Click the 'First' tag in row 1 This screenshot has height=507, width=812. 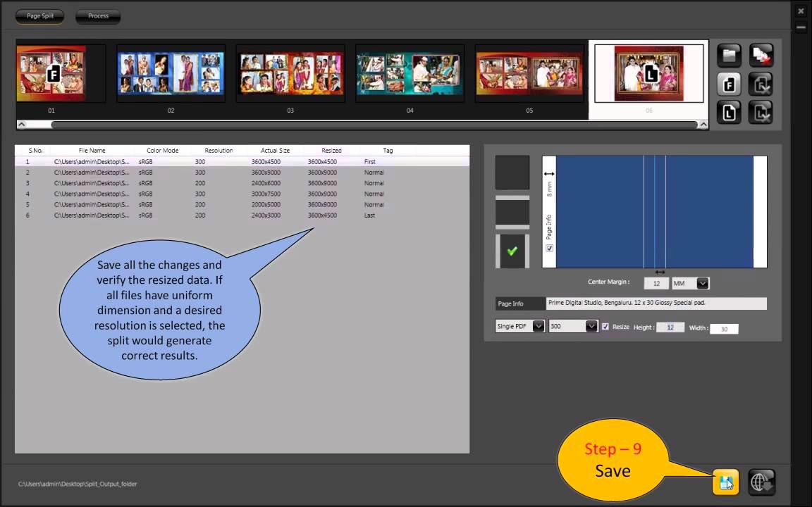coord(370,162)
